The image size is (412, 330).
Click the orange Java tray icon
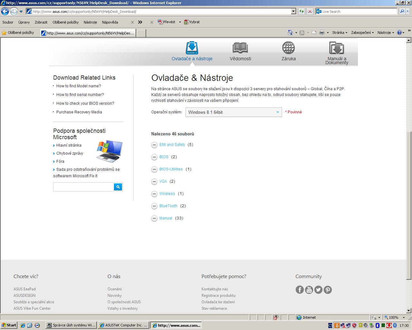337,325
